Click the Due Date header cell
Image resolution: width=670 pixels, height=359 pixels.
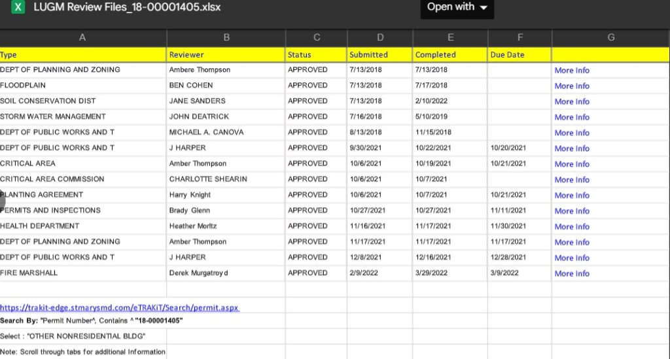tap(520, 55)
